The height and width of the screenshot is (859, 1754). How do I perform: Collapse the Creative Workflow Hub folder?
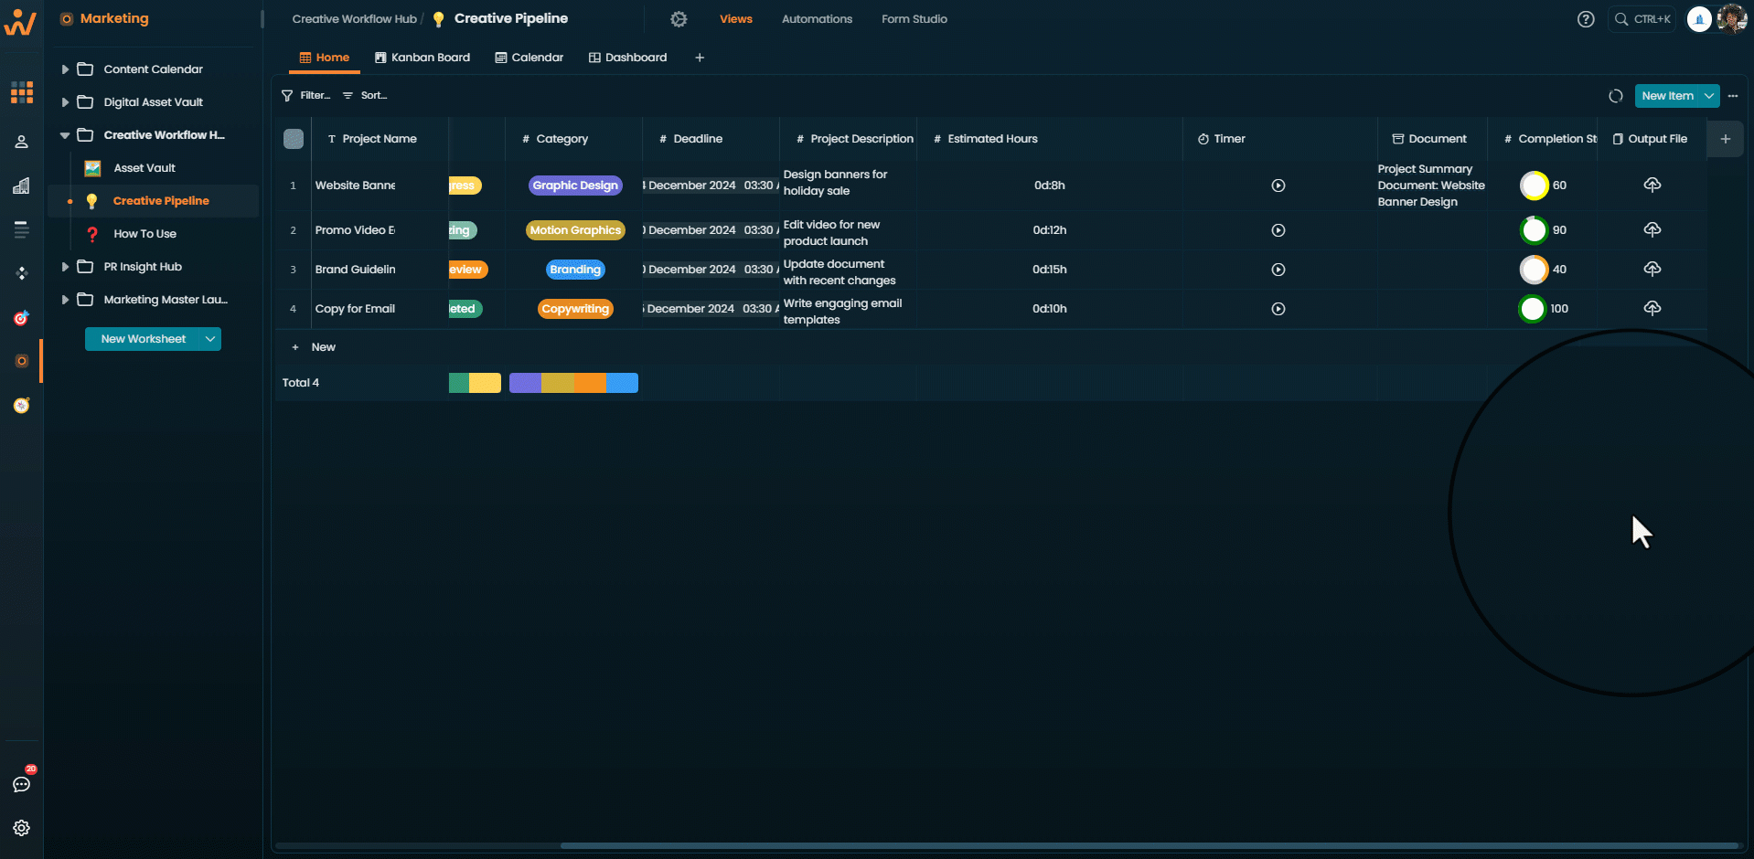click(x=65, y=135)
